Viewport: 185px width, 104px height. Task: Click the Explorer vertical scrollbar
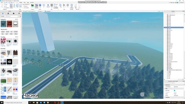[184, 47]
